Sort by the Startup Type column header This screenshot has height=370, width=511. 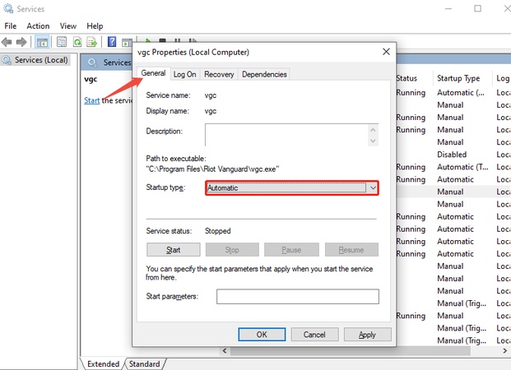coord(458,78)
